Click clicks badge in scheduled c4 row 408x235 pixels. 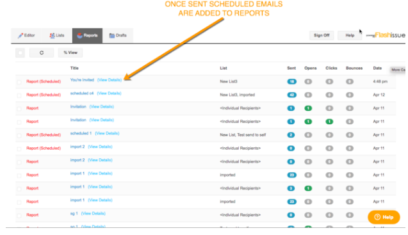coord(329,95)
